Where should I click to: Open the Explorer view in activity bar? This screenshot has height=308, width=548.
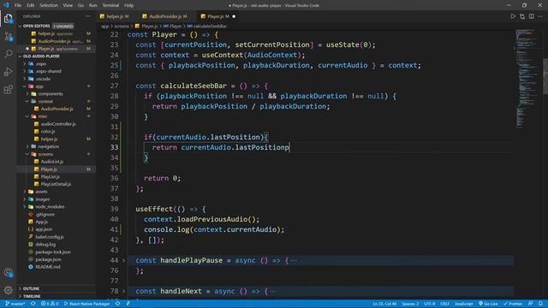point(8,18)
